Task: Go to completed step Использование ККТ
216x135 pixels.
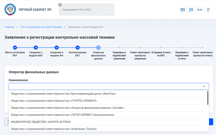Action: coord(77,48)
